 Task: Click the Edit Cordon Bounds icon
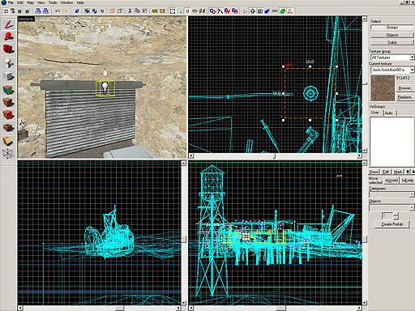pos(162,11)
